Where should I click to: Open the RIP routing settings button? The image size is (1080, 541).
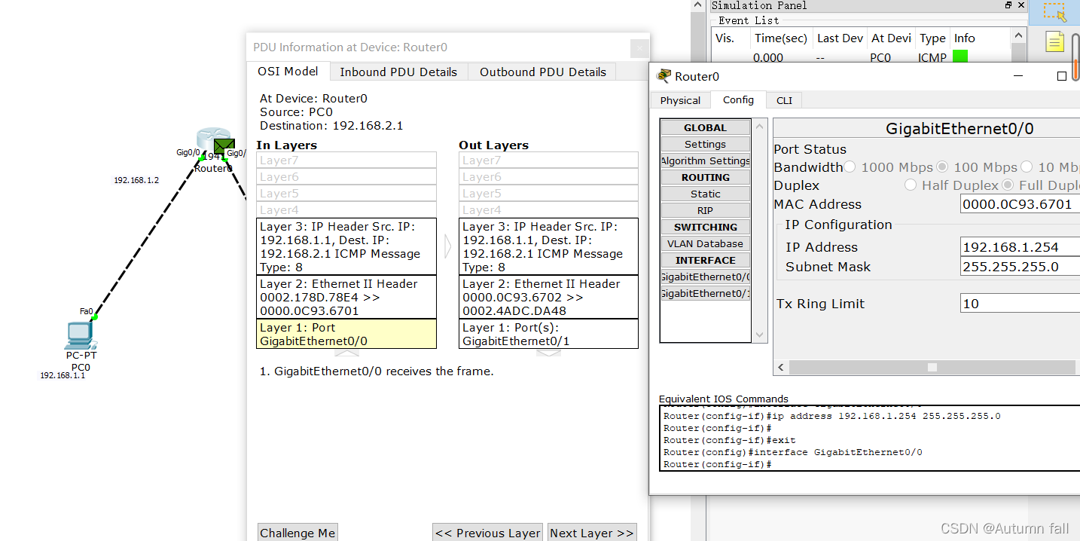705,210
